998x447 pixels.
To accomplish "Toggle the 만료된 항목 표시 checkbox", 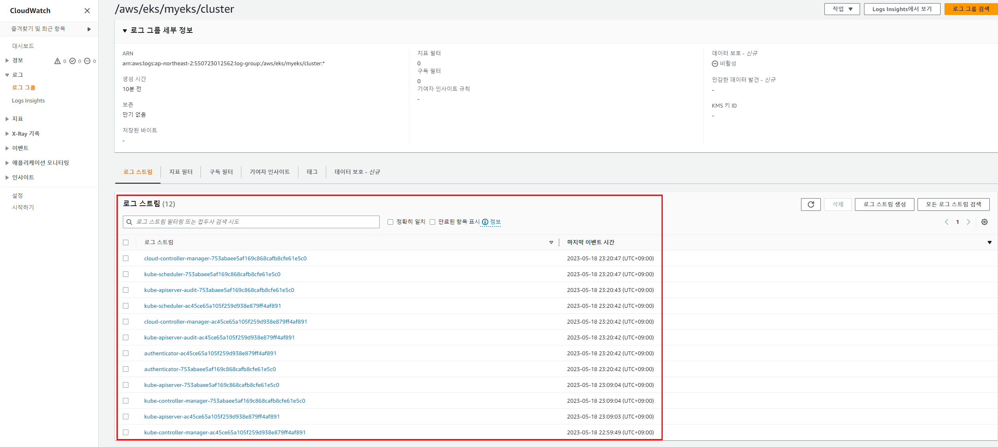I will coord(432,222).
